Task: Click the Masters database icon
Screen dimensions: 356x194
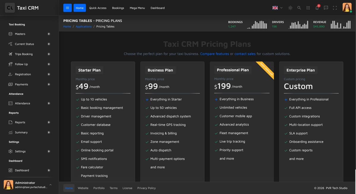Action: 10,34
